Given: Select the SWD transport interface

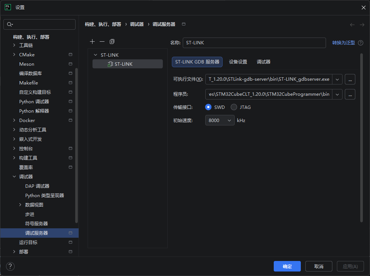Looking at the screenshot, I should [209, 107].
